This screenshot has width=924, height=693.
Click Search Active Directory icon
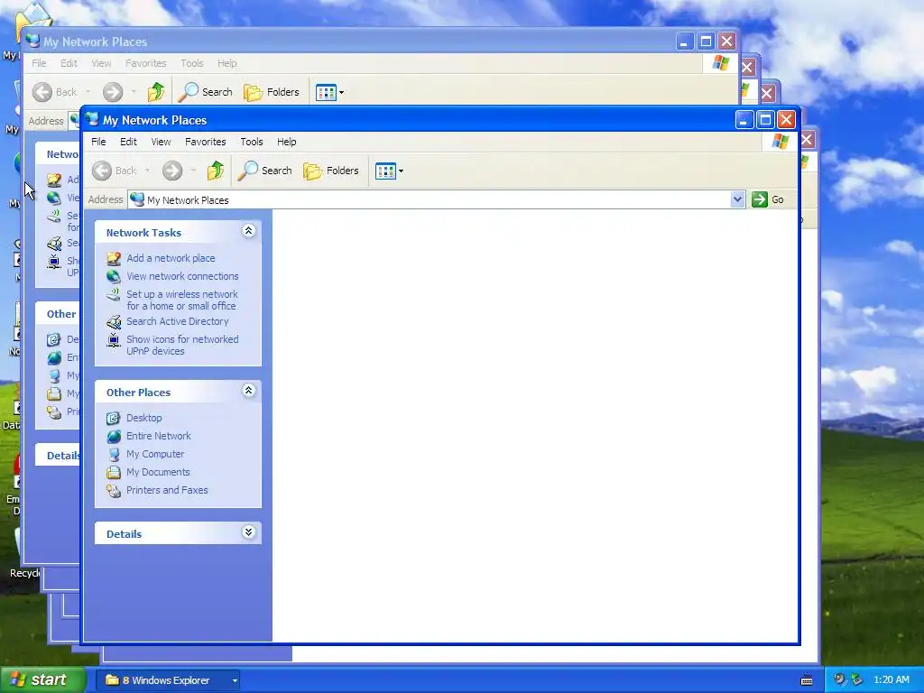pos(113,322)
